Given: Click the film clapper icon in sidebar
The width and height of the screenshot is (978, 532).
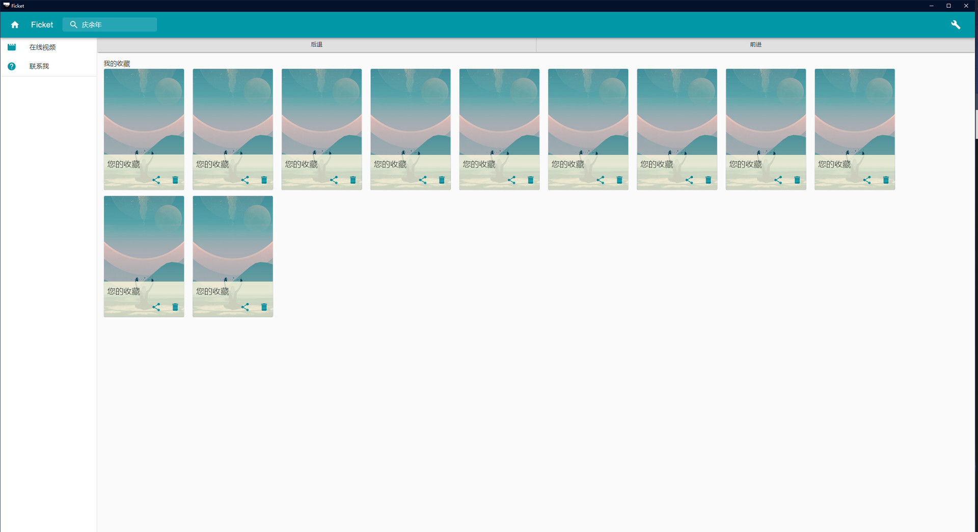Looking at the screenshot, I should (12, 47).
